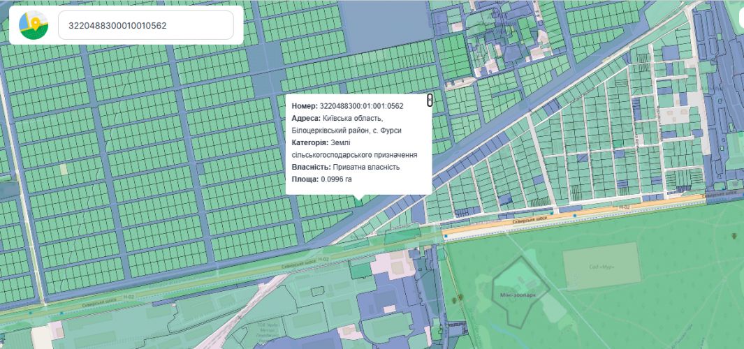Focus the cadastral number search field
Viewport: 744px width, 349px height.
click(x=145, y=25)
